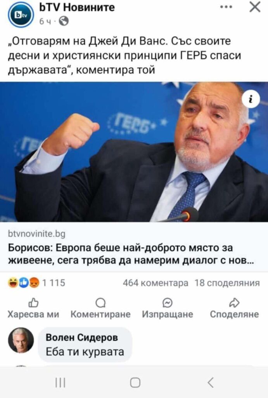The image size is (268, 398).
Task: Open the three-dots post options menu
Action: click(226, 7)
